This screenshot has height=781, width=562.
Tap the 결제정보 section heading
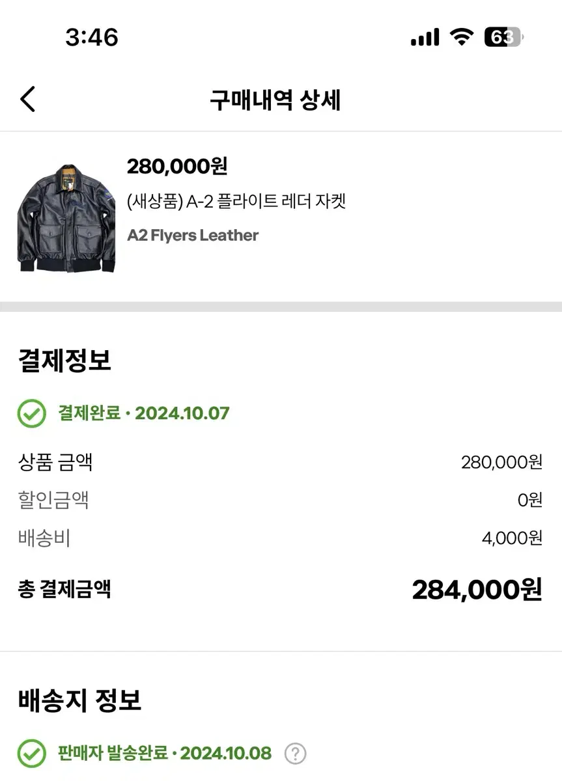(64, 360)
